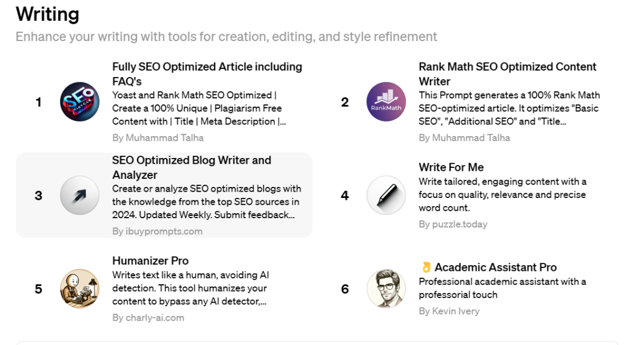Open the Academic Assistant Pro title text
The image size is (625, 345).
point(495,267)
